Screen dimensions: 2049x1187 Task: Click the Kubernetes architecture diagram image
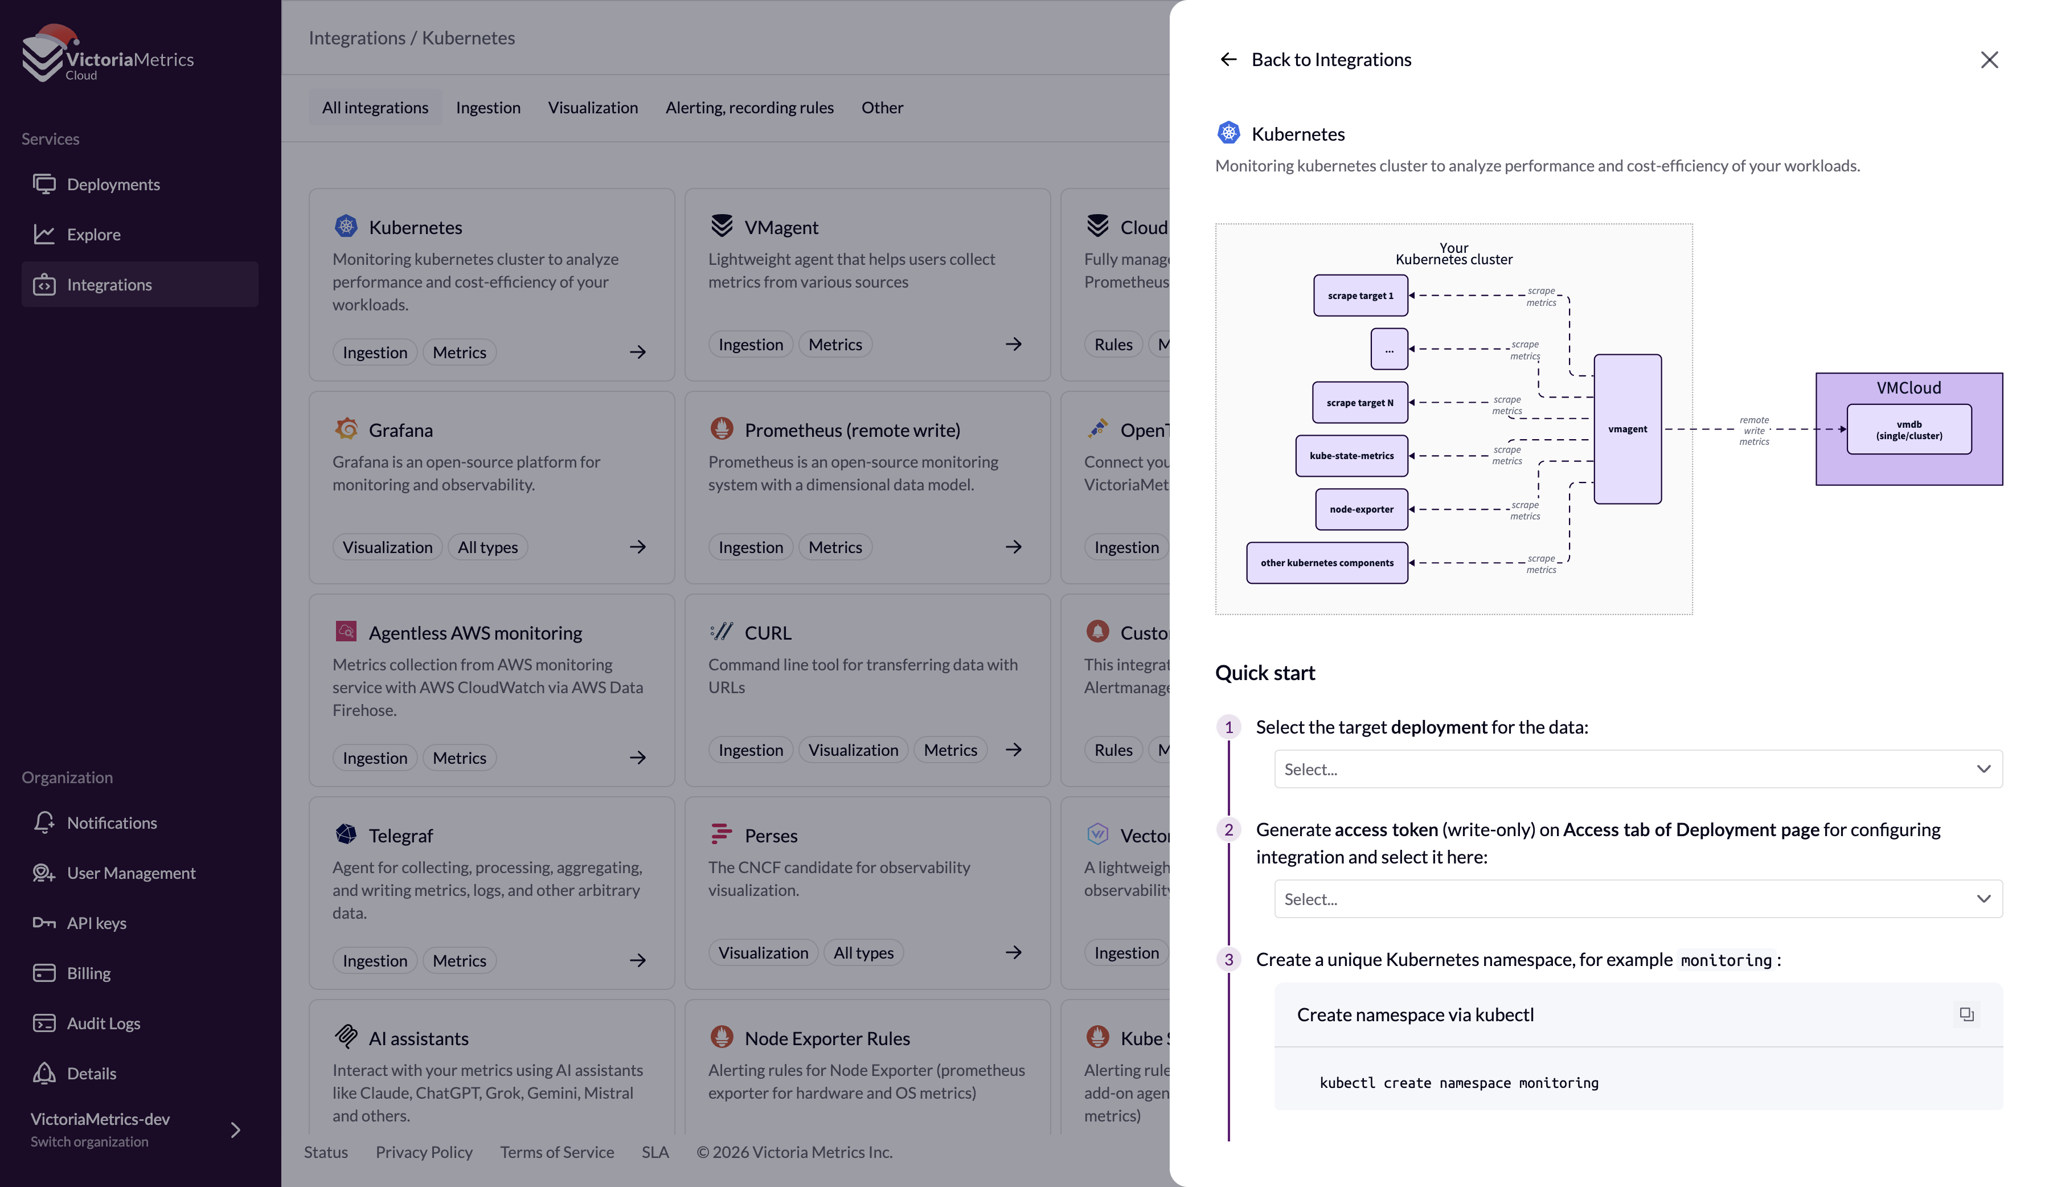coord(1454,419)
